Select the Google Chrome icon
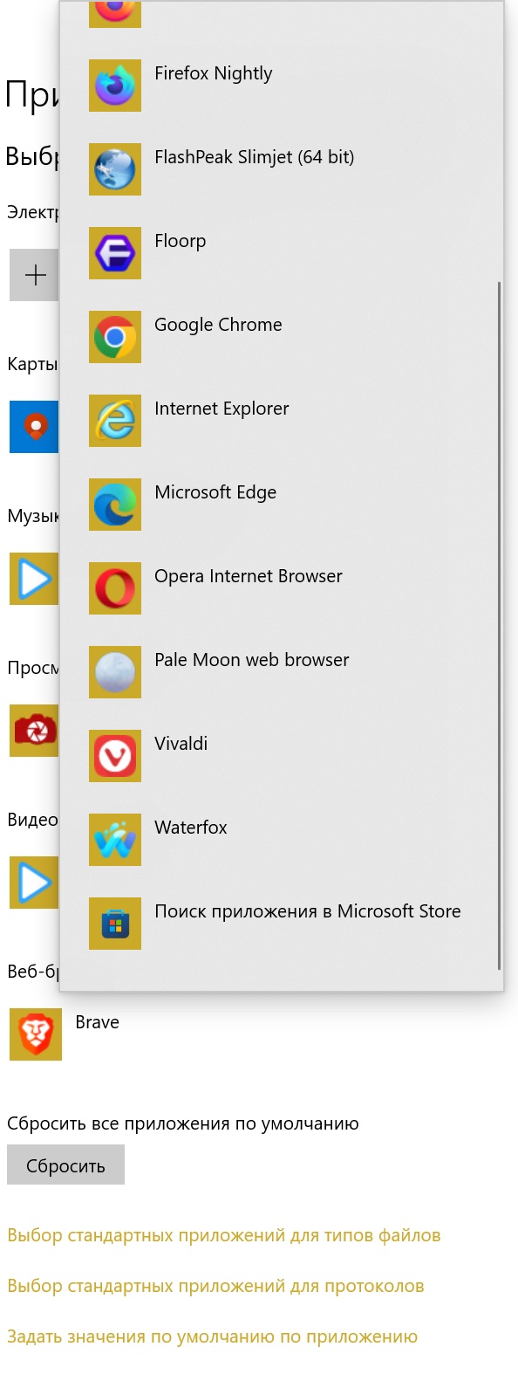Image resolution: width=518 pixels, height=1381 pixels. click(115, 337)
